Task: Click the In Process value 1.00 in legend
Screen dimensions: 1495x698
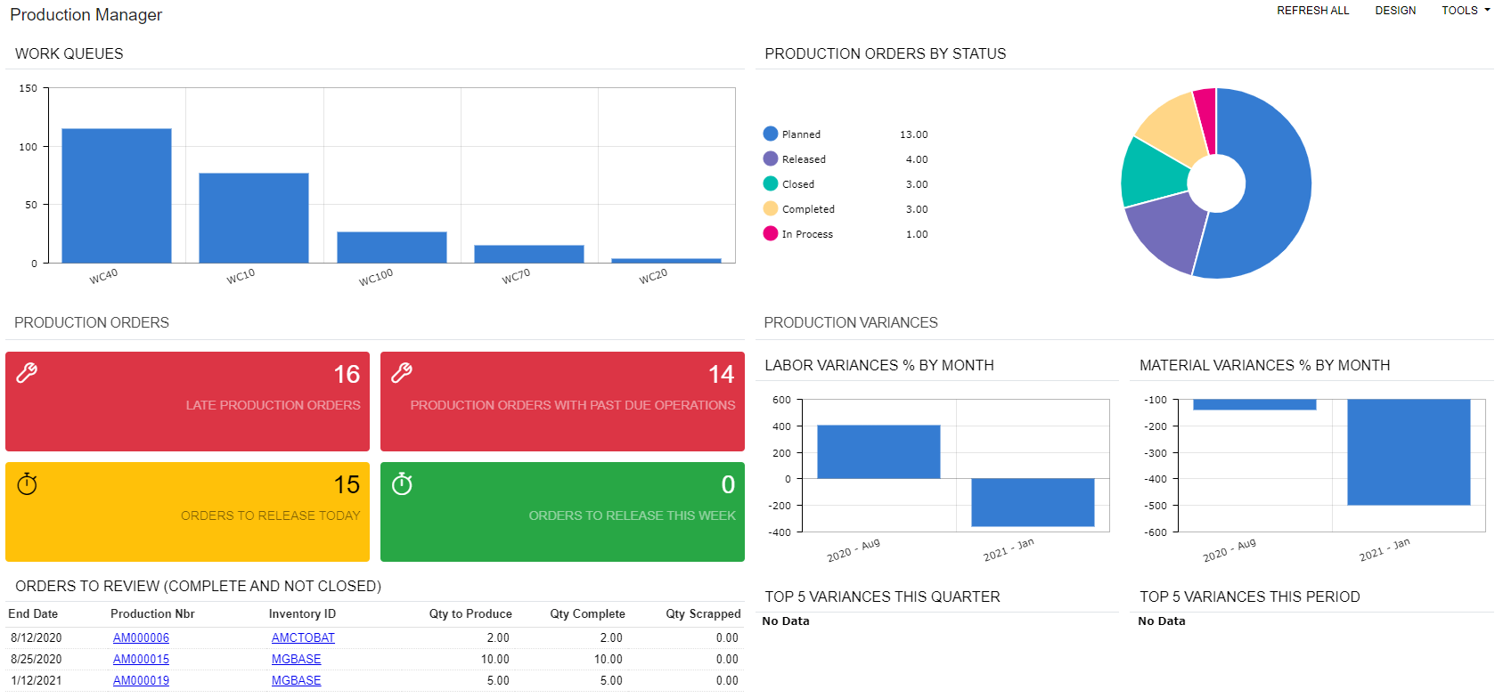Action: click(917, 234)
